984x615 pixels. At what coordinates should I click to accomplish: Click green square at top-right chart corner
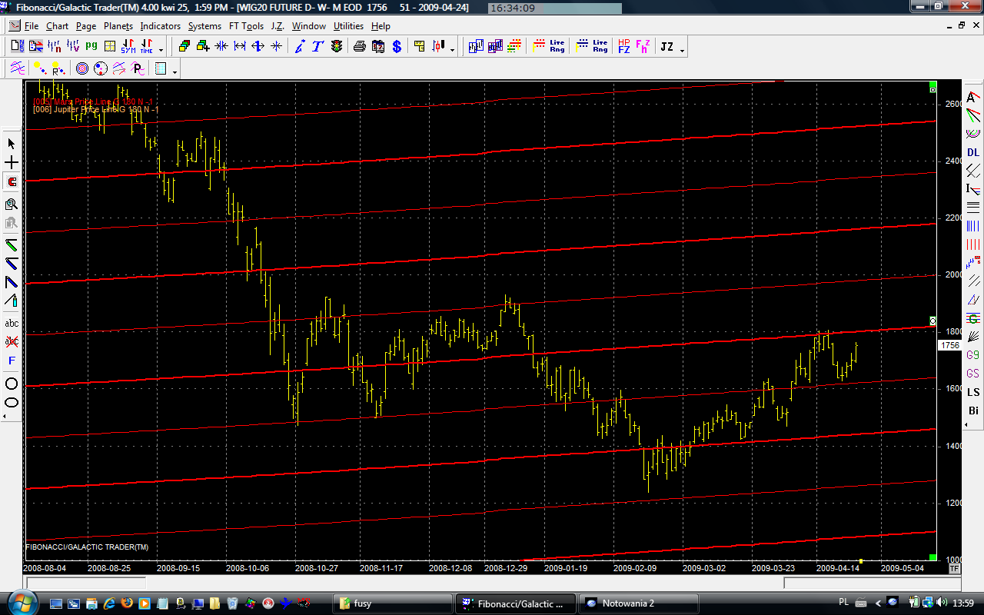pyautogui.click(x=932, y=84)
